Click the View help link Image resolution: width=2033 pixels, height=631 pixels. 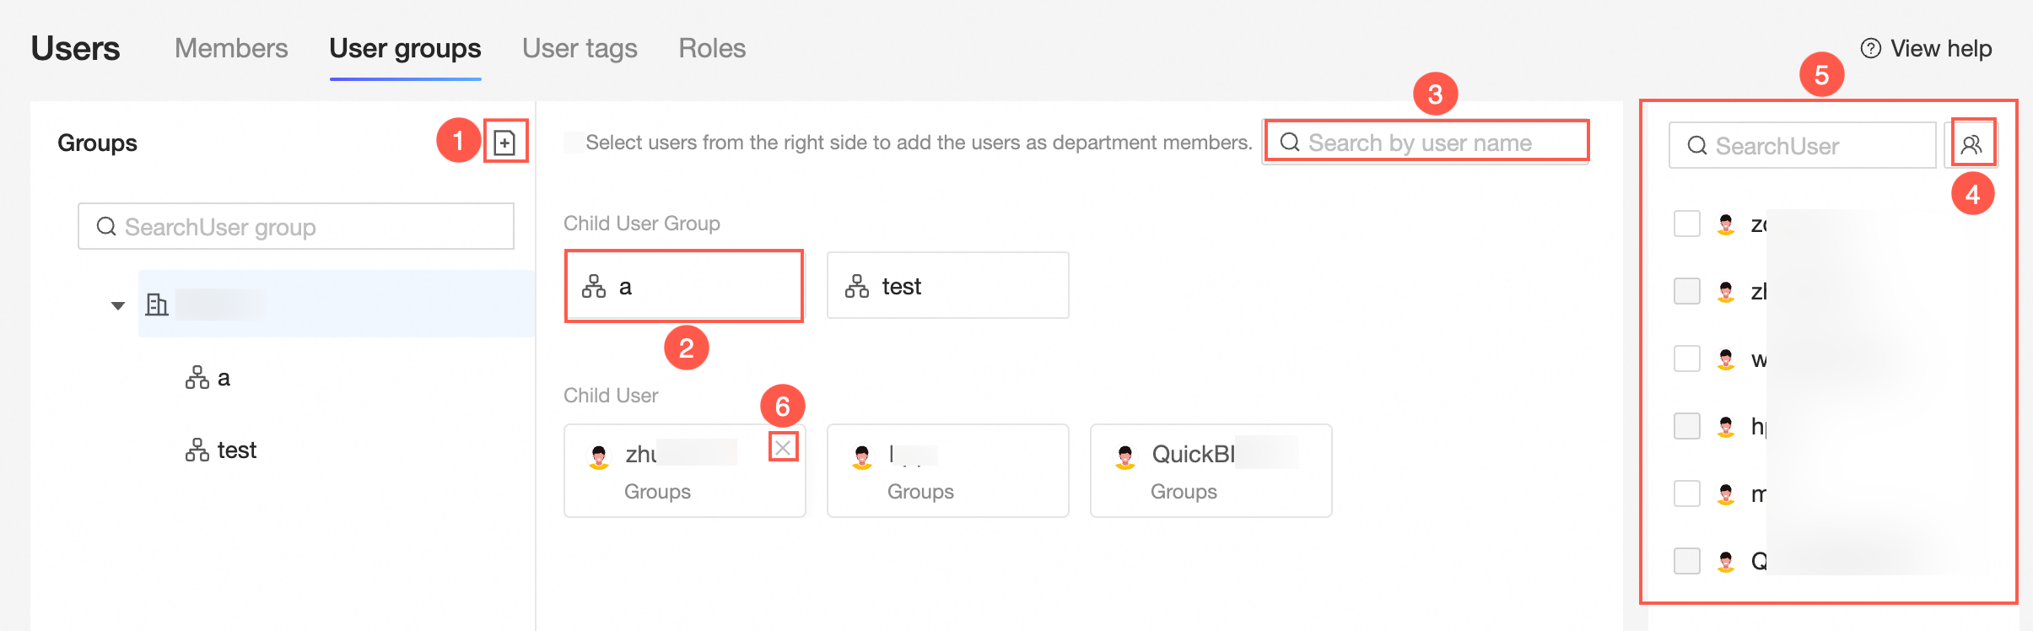click(x=1940, y=49)
